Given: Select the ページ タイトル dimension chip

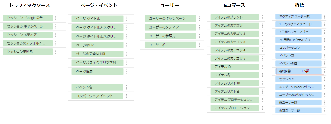Looking at the screenshot, I should click(97, 19).
